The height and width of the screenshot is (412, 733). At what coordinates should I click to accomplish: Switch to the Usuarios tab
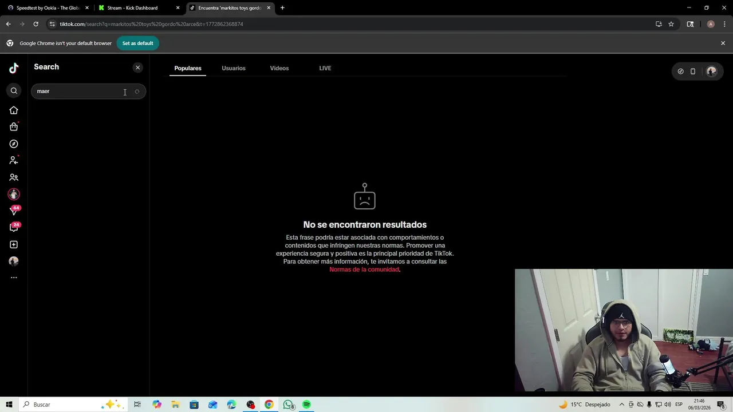[x=234, y=68]
